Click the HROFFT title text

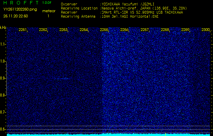pos(21,3)
